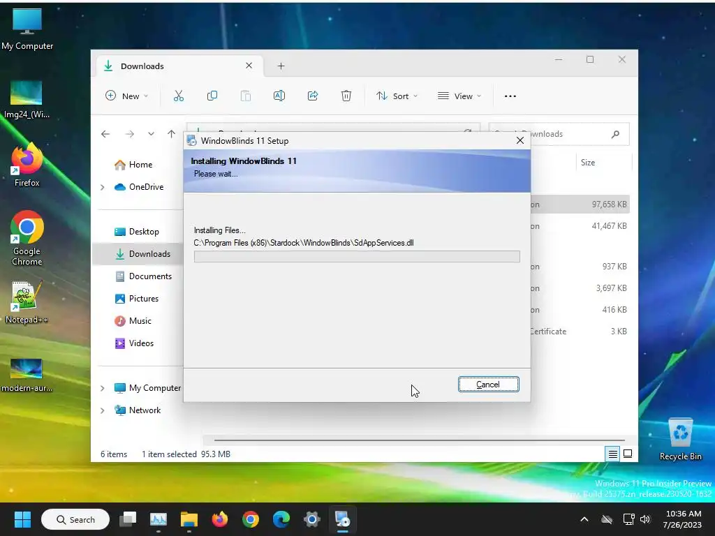Select the file row sized 41,467 KB
Viewport: 715px width, 536px height.
pyautogui.click(x=580, y=226)
